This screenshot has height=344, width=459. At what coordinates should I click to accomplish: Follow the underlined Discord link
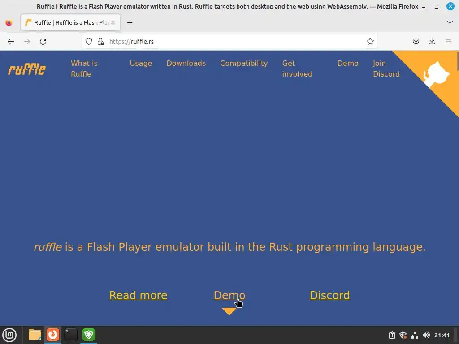[329, 295]
